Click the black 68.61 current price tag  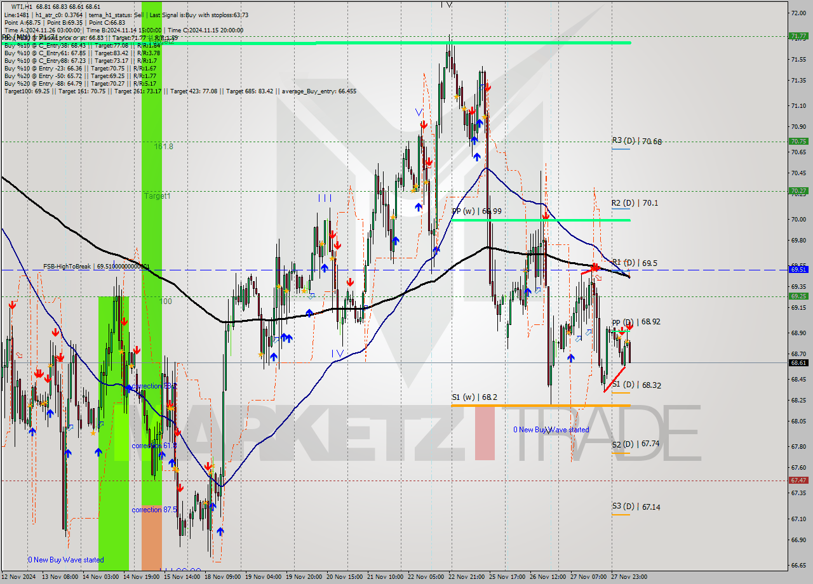pyautogui.click(x=798, y=362)
